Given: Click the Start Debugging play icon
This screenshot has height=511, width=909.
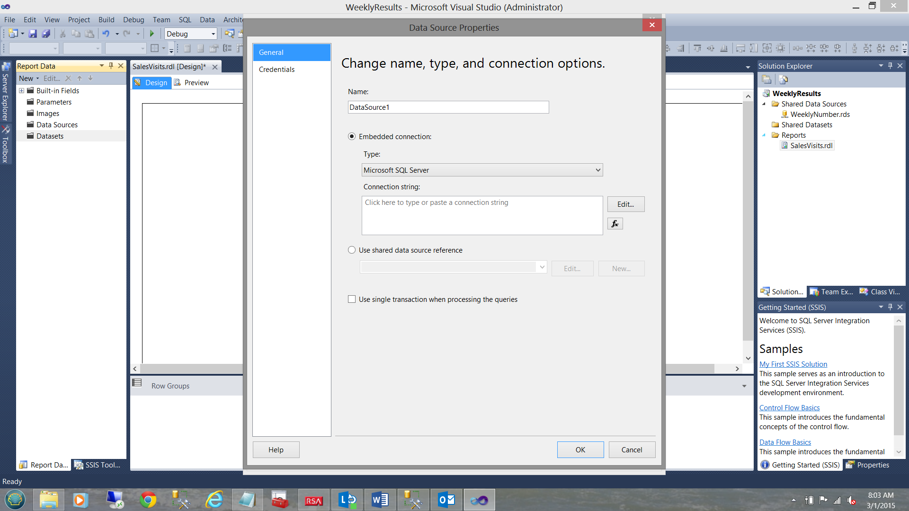Looking at the screenshot, I should (151, 34).
